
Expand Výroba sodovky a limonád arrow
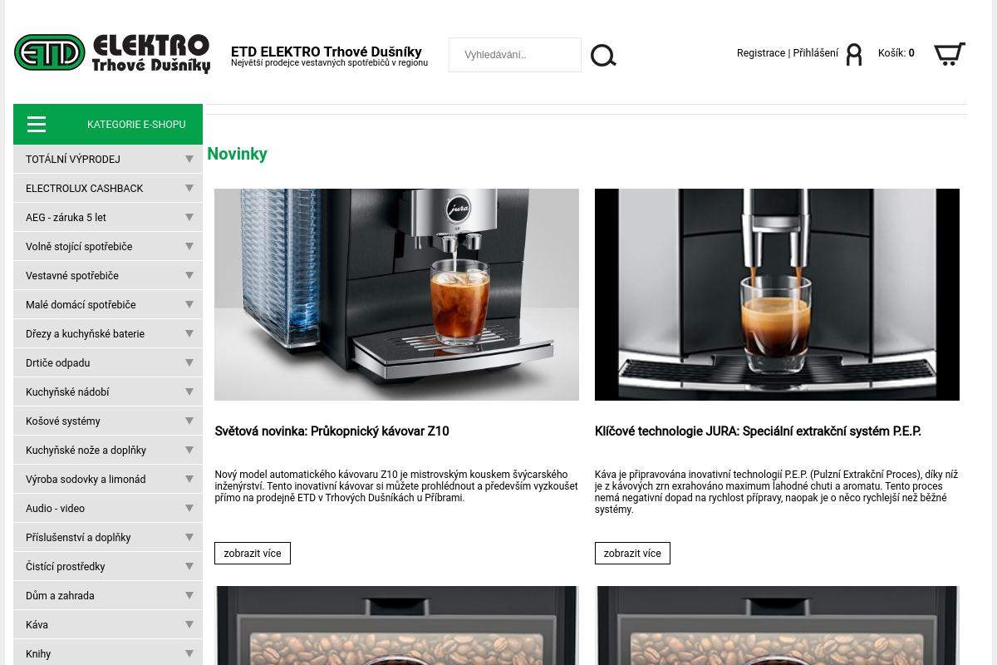tap(189, 479)
